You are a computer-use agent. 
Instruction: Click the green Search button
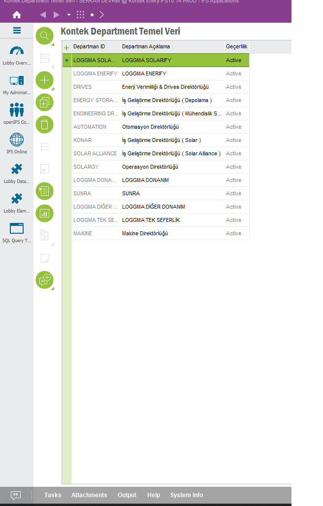click(44, 36)
